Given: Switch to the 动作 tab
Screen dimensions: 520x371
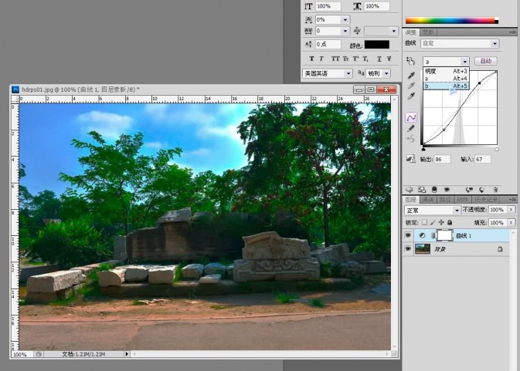Looking at the screenshot, I should pos(462,200).
